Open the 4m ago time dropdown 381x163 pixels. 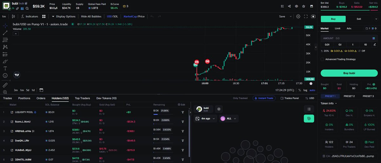point(205,118)
